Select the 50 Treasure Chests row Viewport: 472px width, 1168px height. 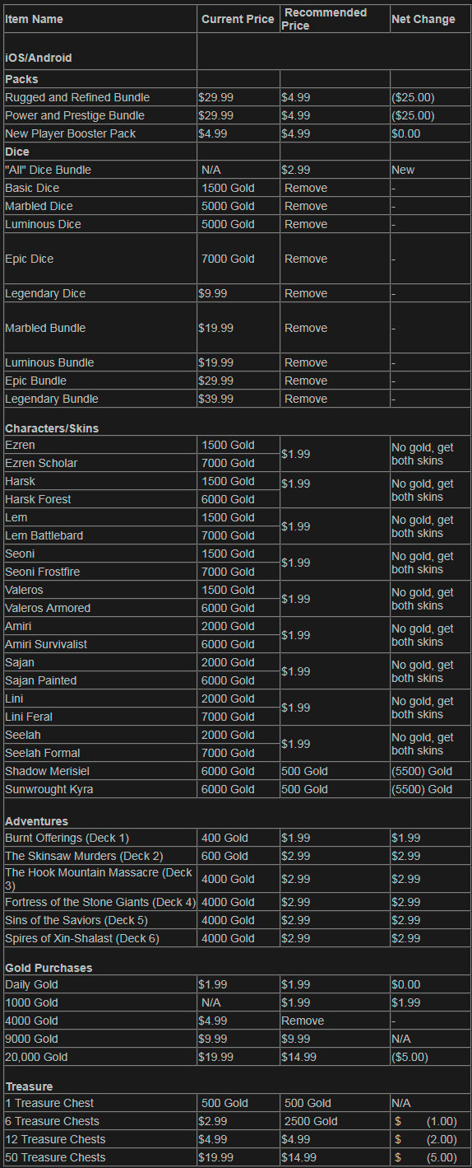pos(237,1157)
